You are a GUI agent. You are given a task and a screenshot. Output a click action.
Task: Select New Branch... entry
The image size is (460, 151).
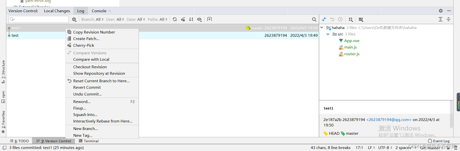coord(102,128)
